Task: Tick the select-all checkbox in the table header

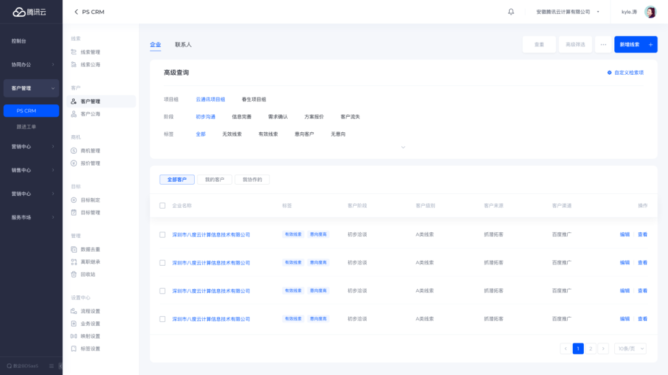Action: click(162, 206)
